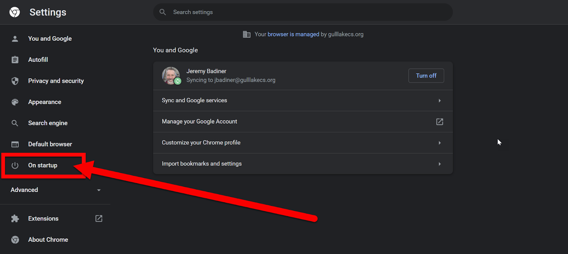
Task: Open Search engine settings
Action: pyautogui.click(x=48, y=123)
